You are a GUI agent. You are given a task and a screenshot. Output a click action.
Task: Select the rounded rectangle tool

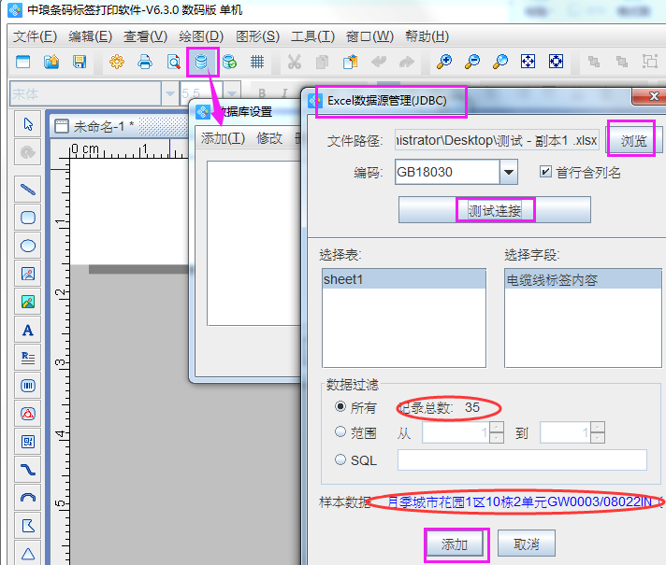pos(28,218)
